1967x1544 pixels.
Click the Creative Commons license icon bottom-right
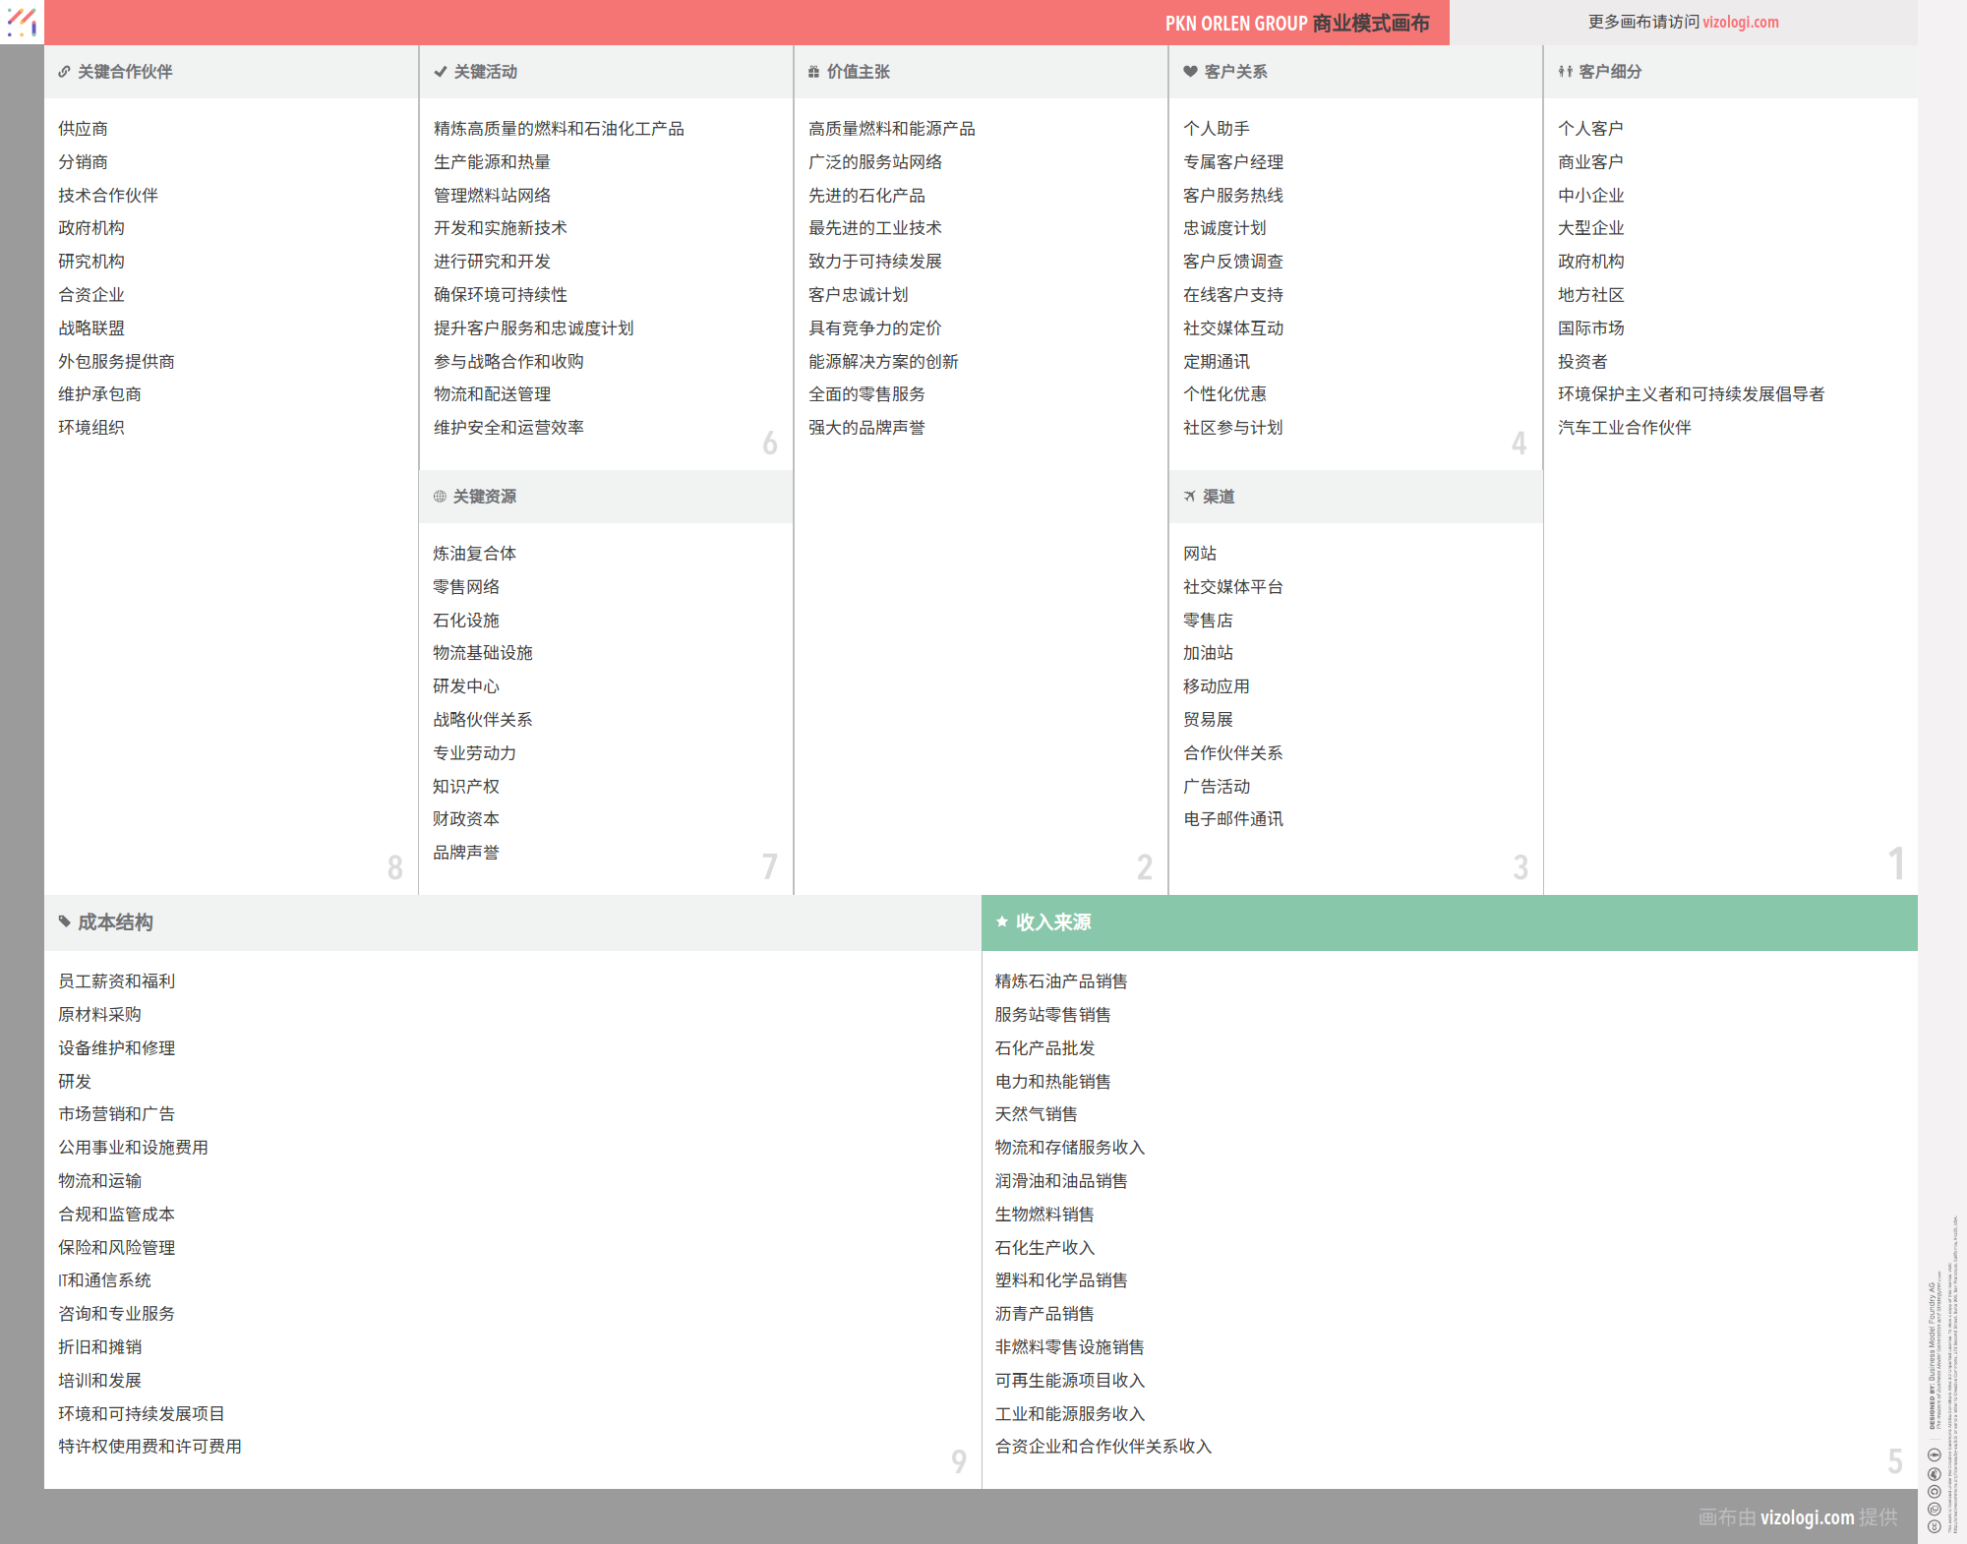(x=1934, y=1526)
